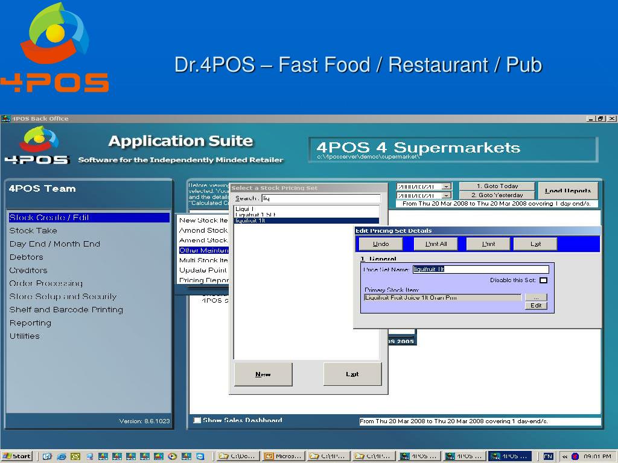The image size is (618, 463).
Task: Open the Windows Start menu
Action: (16, 456)
